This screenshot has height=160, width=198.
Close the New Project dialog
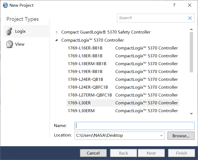190,5
